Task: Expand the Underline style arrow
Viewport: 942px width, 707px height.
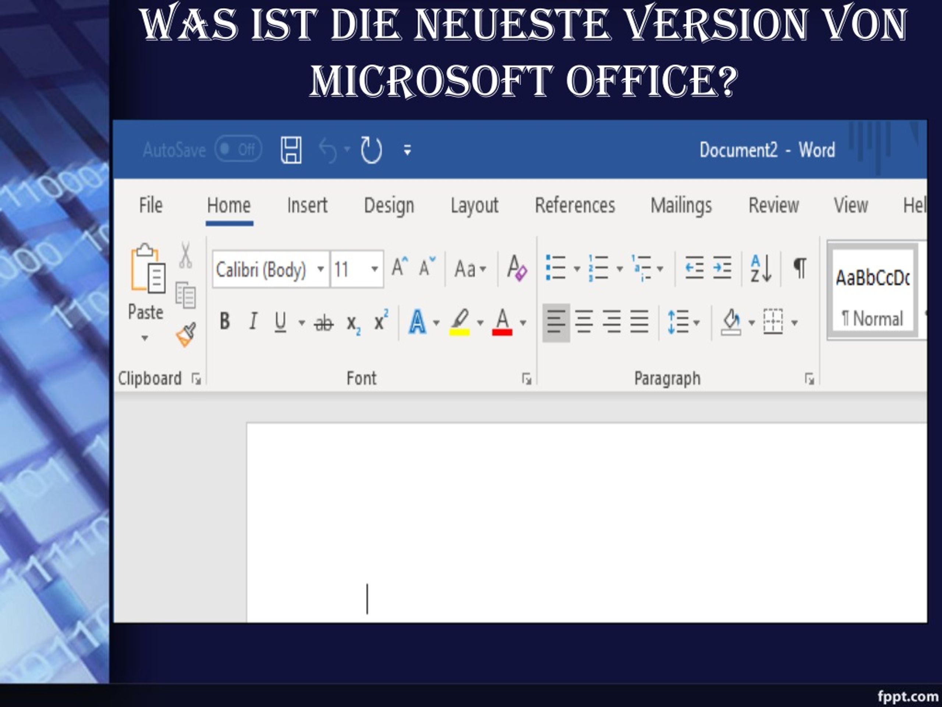Action: pyautogui.click(x=301, y=323)
